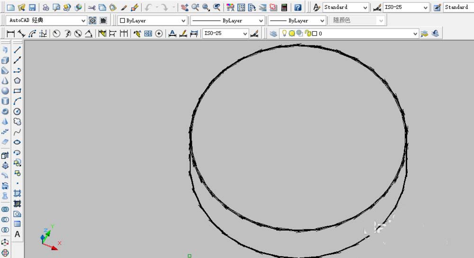The image size is (474, 258).
Task: Select the Polygon draw tool
Action: pos(17,80)
